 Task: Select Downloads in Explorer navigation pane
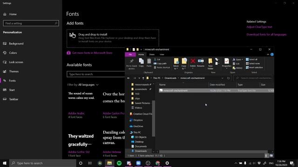(141, 151)
